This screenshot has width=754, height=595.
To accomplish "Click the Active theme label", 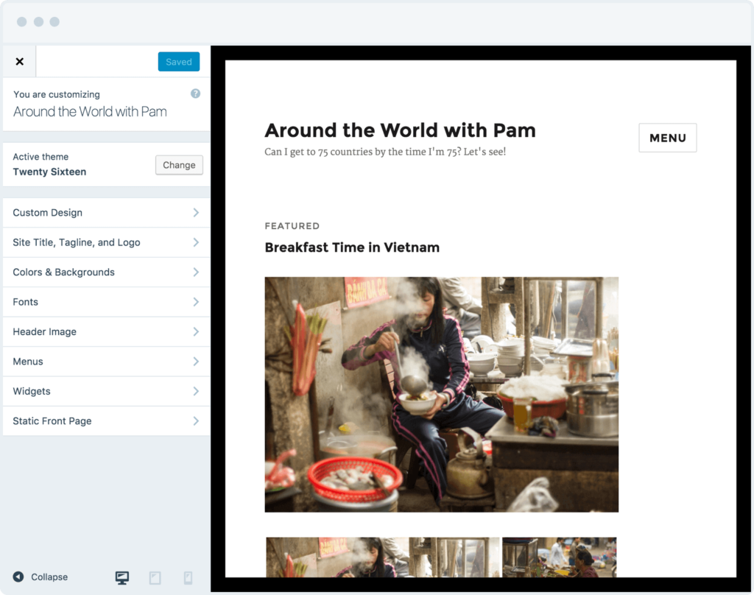I will pos(40,157).
